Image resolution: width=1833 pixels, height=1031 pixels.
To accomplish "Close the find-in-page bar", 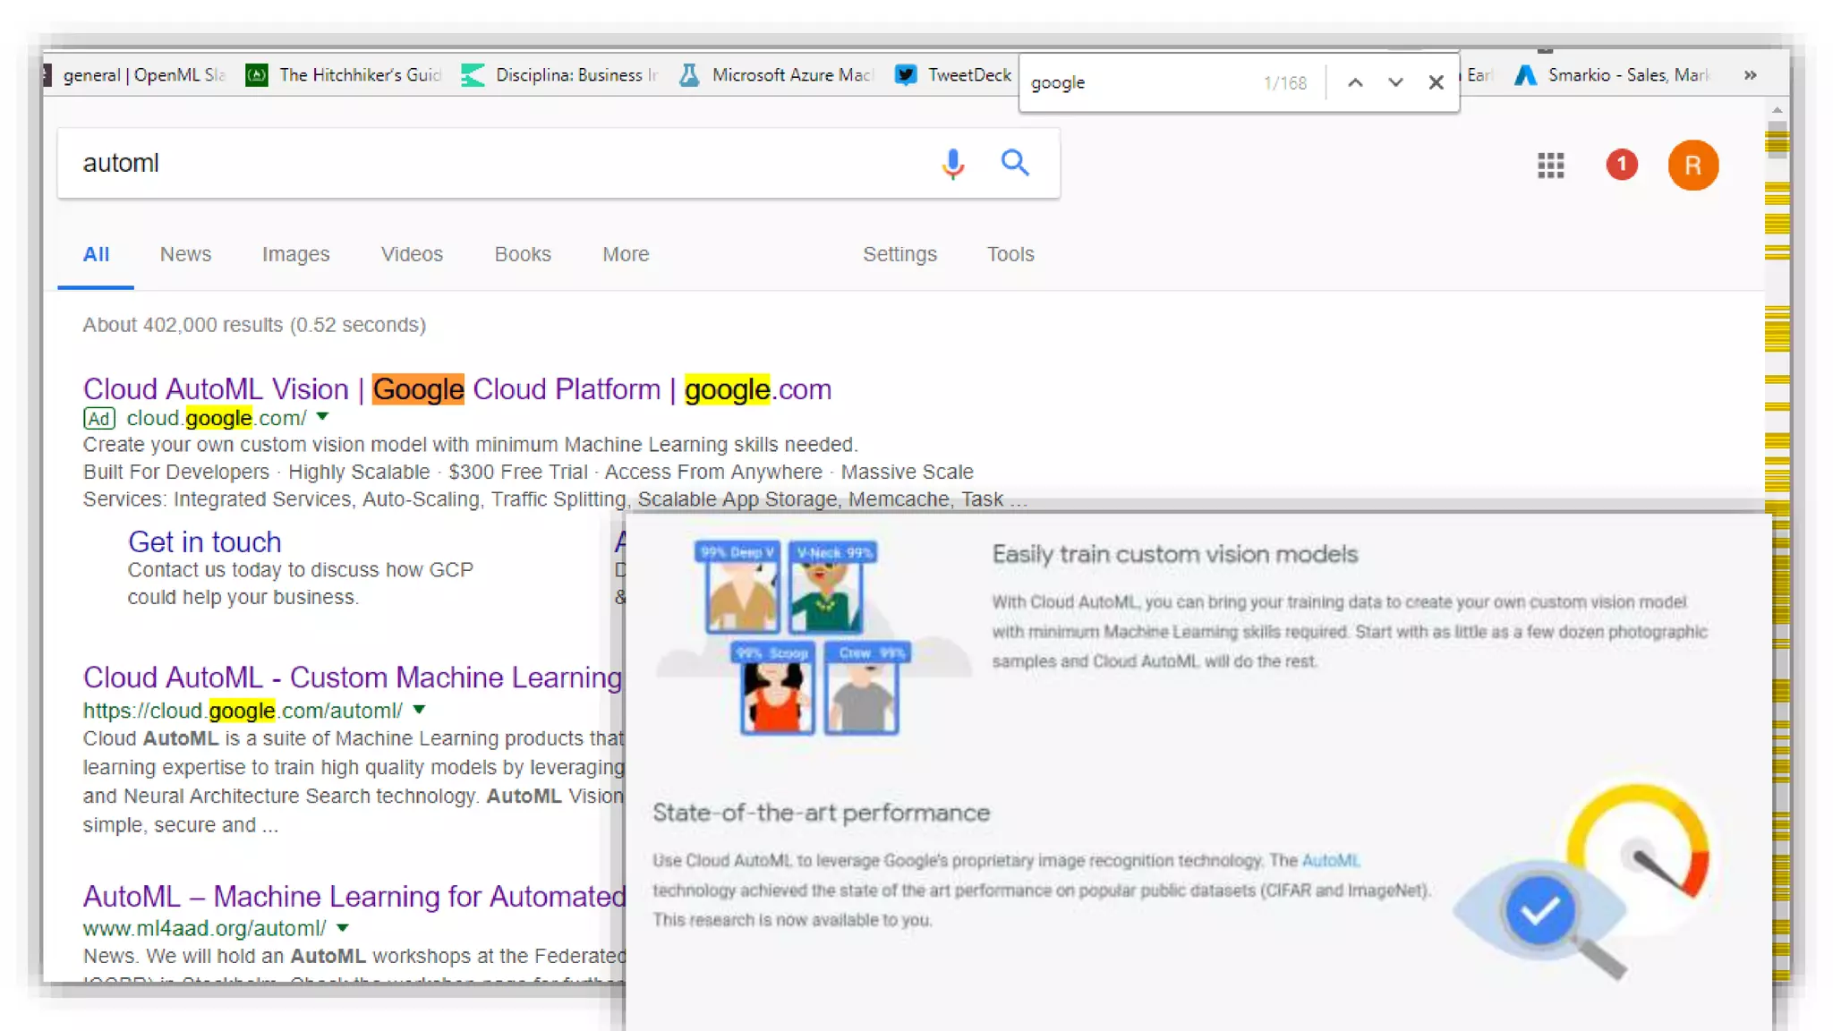I will click(1436, 82).
